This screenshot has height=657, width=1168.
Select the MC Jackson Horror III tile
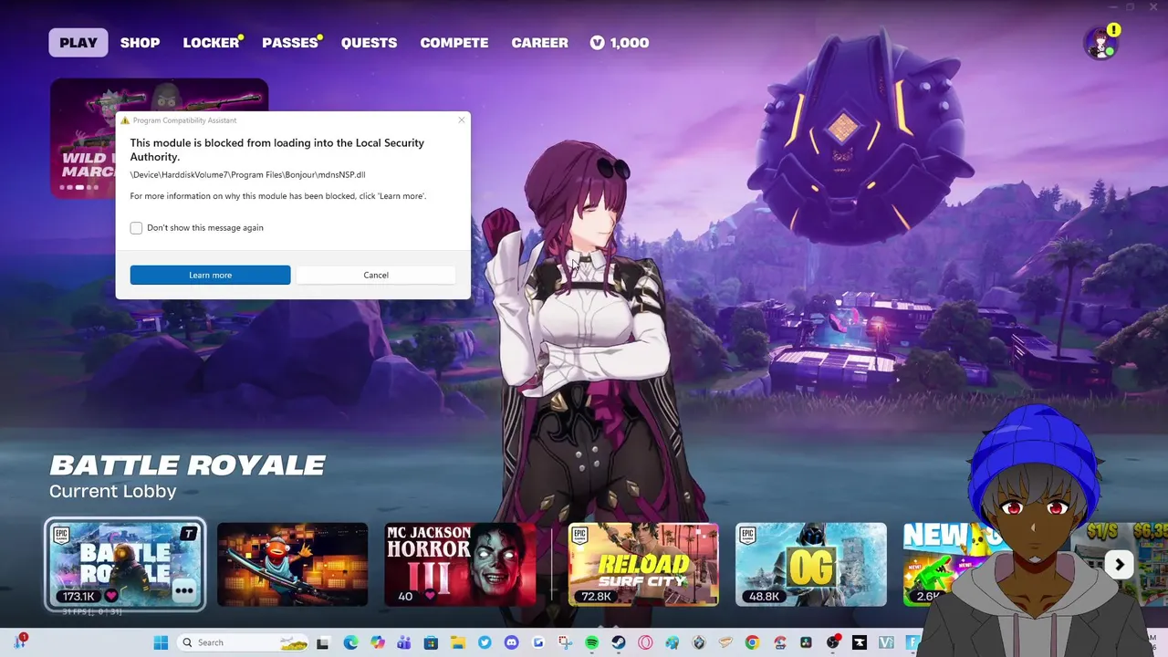coord(460,564)
